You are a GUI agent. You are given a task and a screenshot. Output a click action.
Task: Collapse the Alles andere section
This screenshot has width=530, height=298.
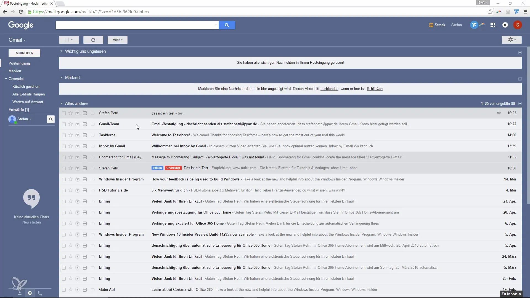(61, 103)
